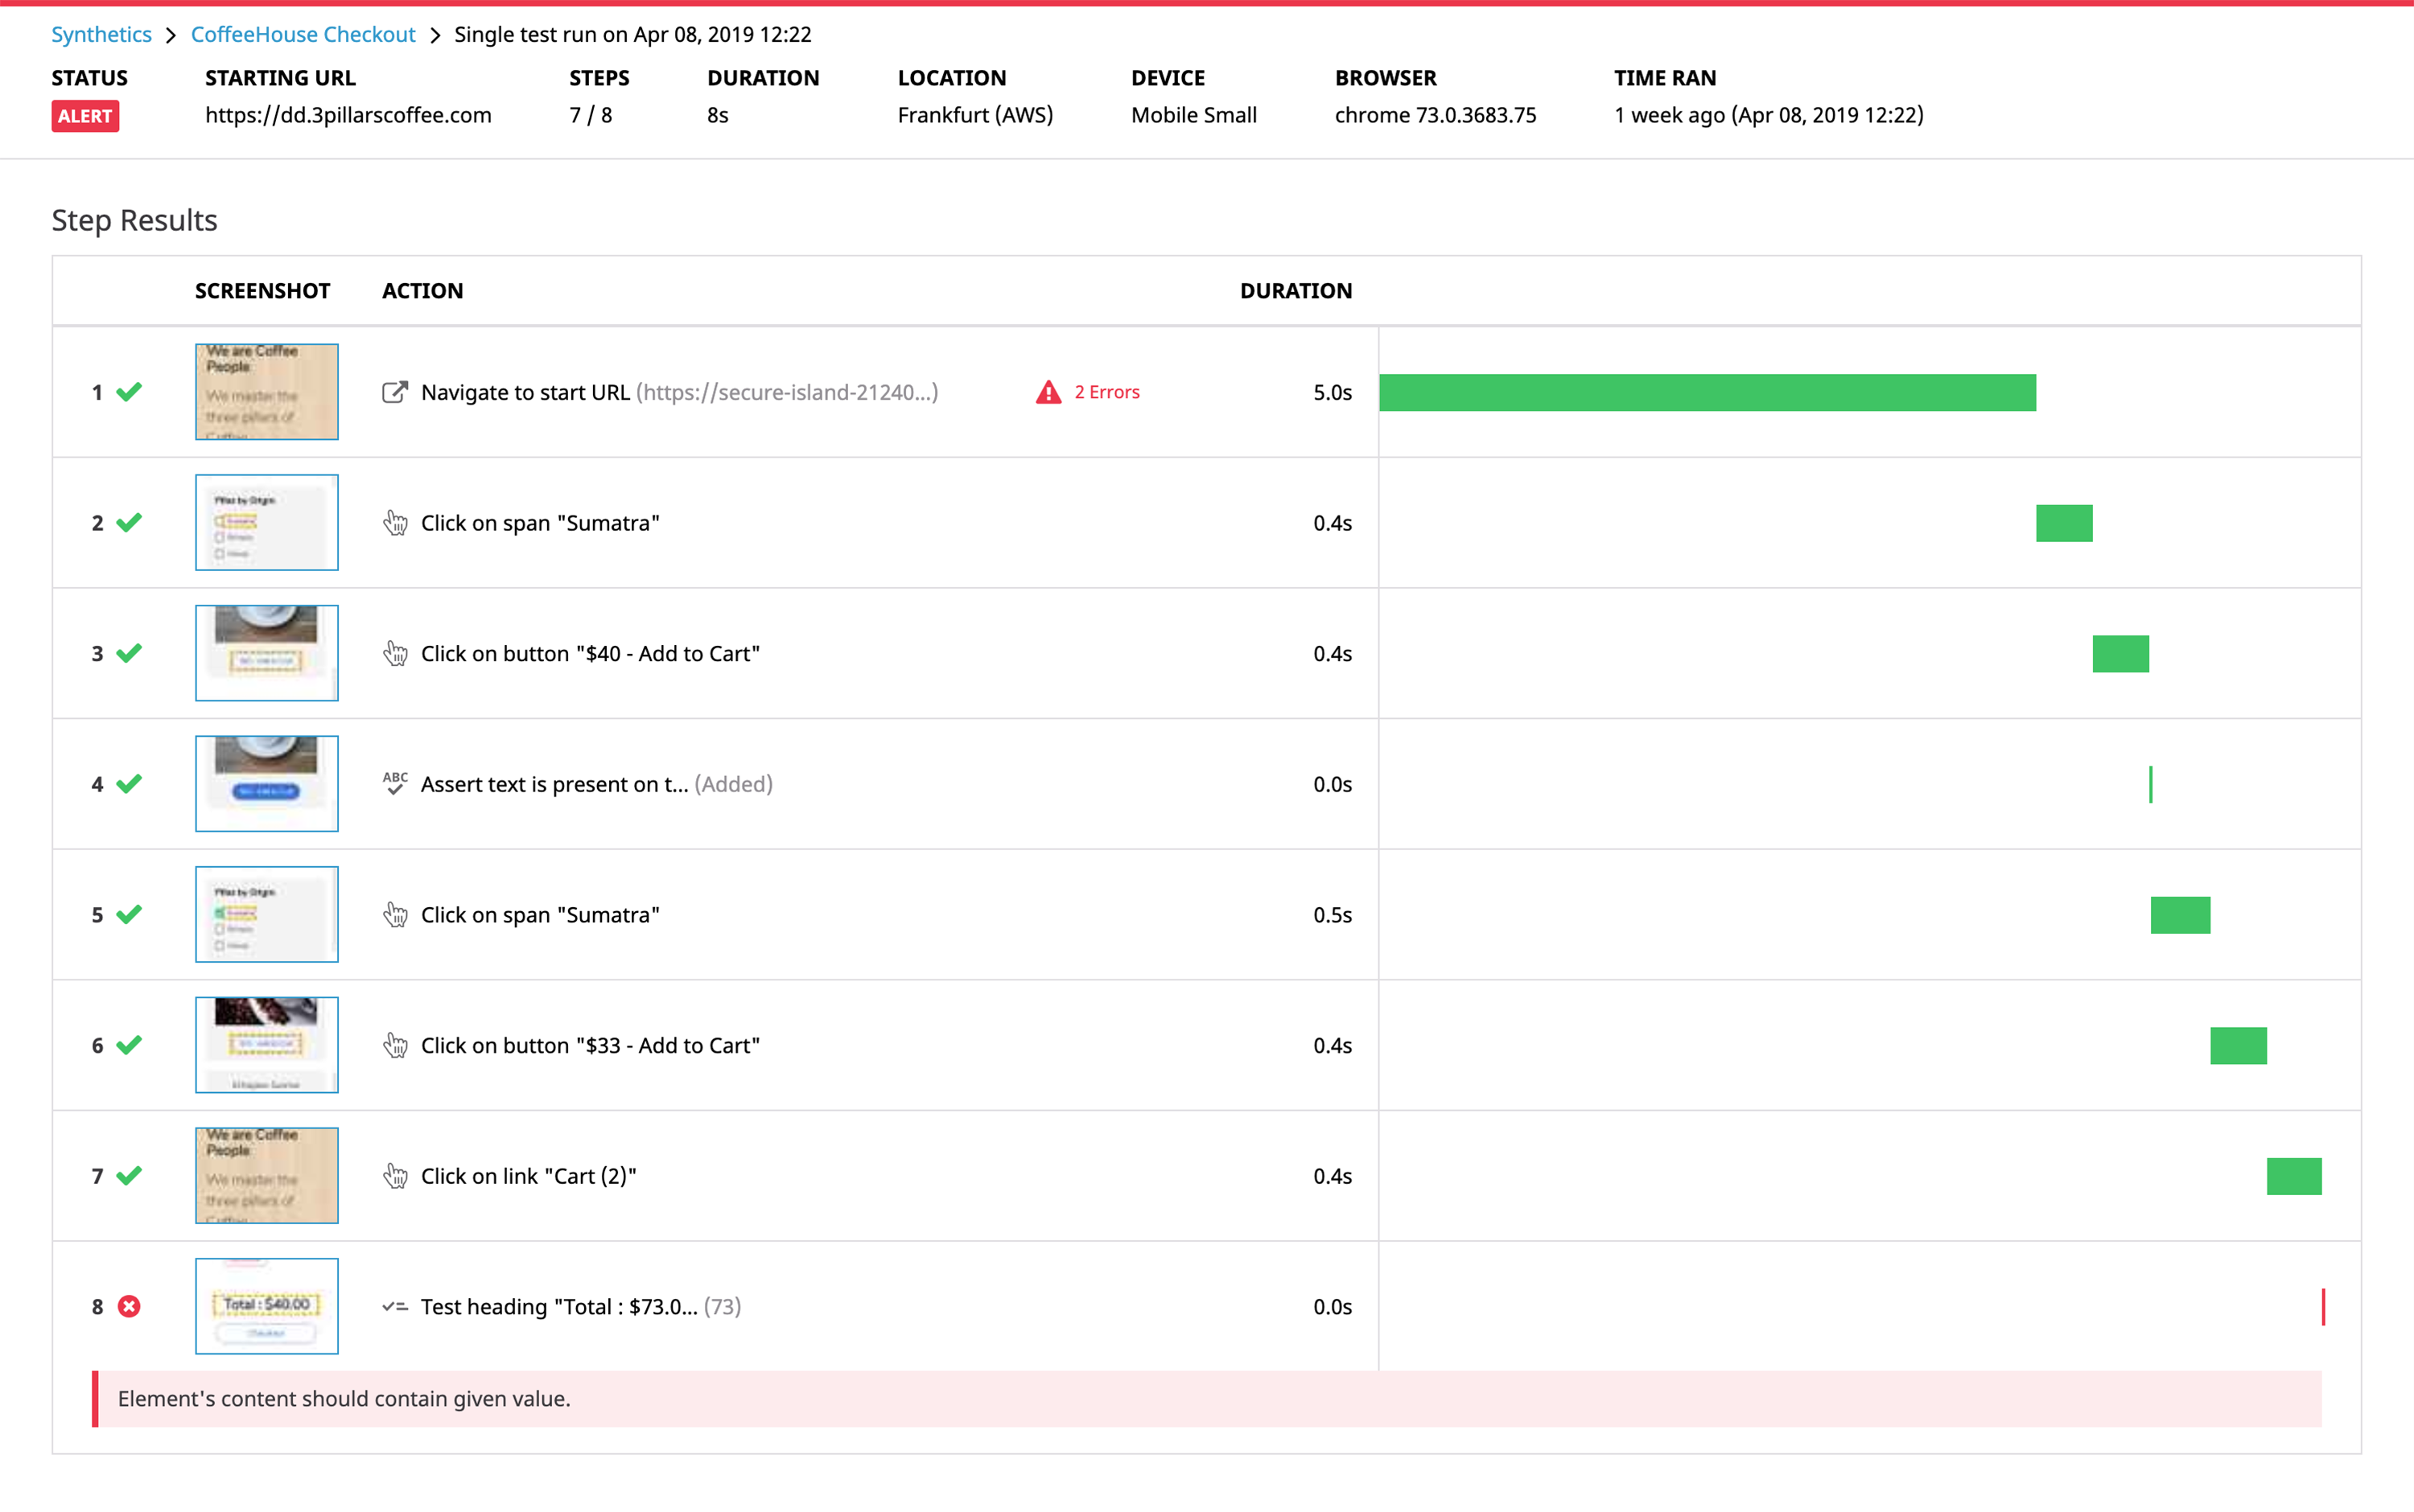Click the hand icon beside "Cart (2)" link step
Viewport: 2414px width, 1512px height.
click(395, 1175)
